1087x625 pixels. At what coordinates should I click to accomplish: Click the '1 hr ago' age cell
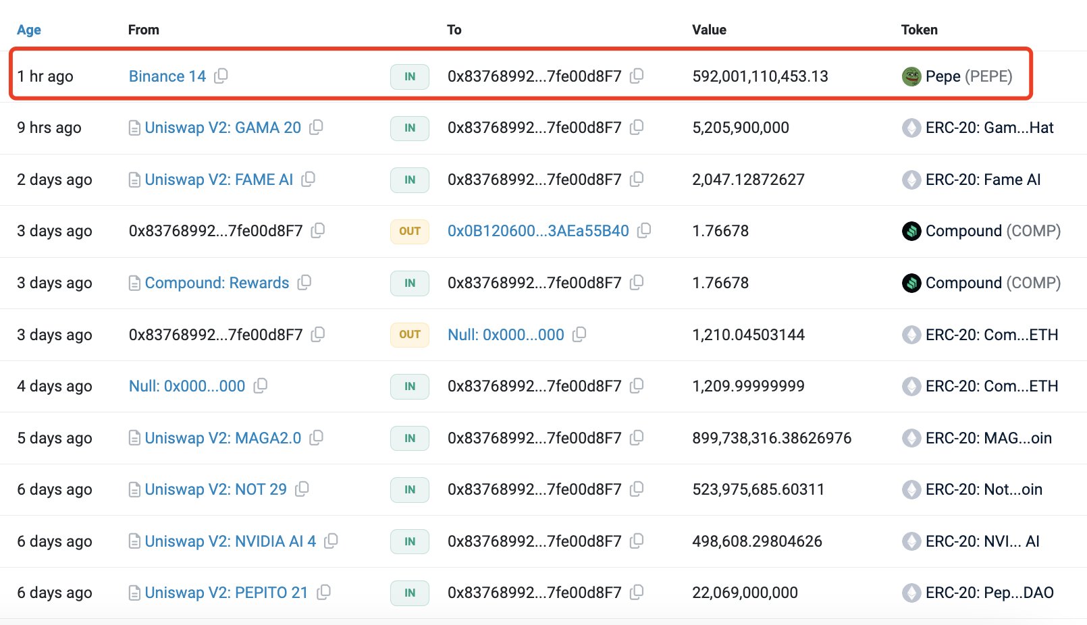45,76
